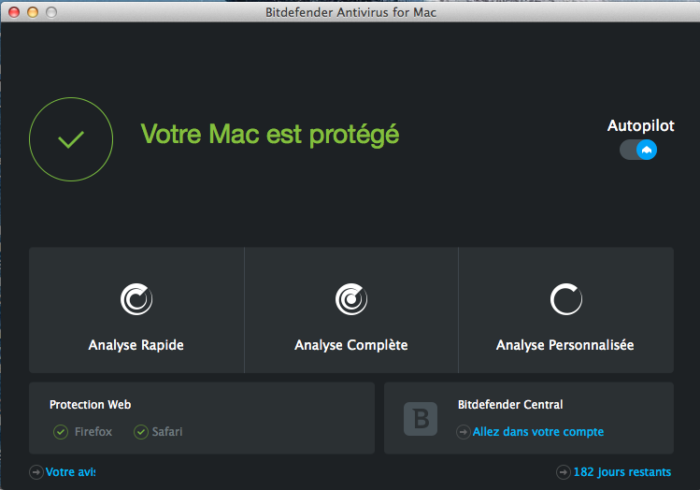Choose Analyse Personnalisée text label

[565, 345]
